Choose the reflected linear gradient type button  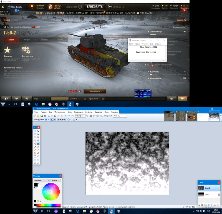click(x=55, y=120)
